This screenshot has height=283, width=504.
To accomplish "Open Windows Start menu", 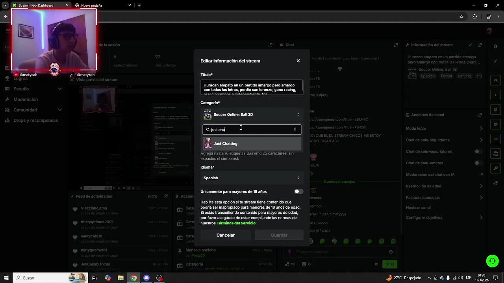I will 6,278.
